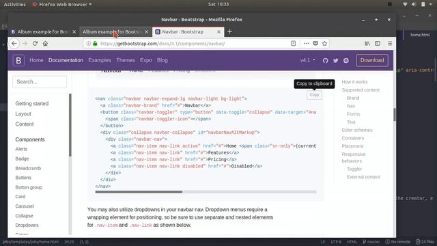Toggle the Firefox sidebar icon
The width and height of the screenshot is (437, 246).
tap(378, 44)
